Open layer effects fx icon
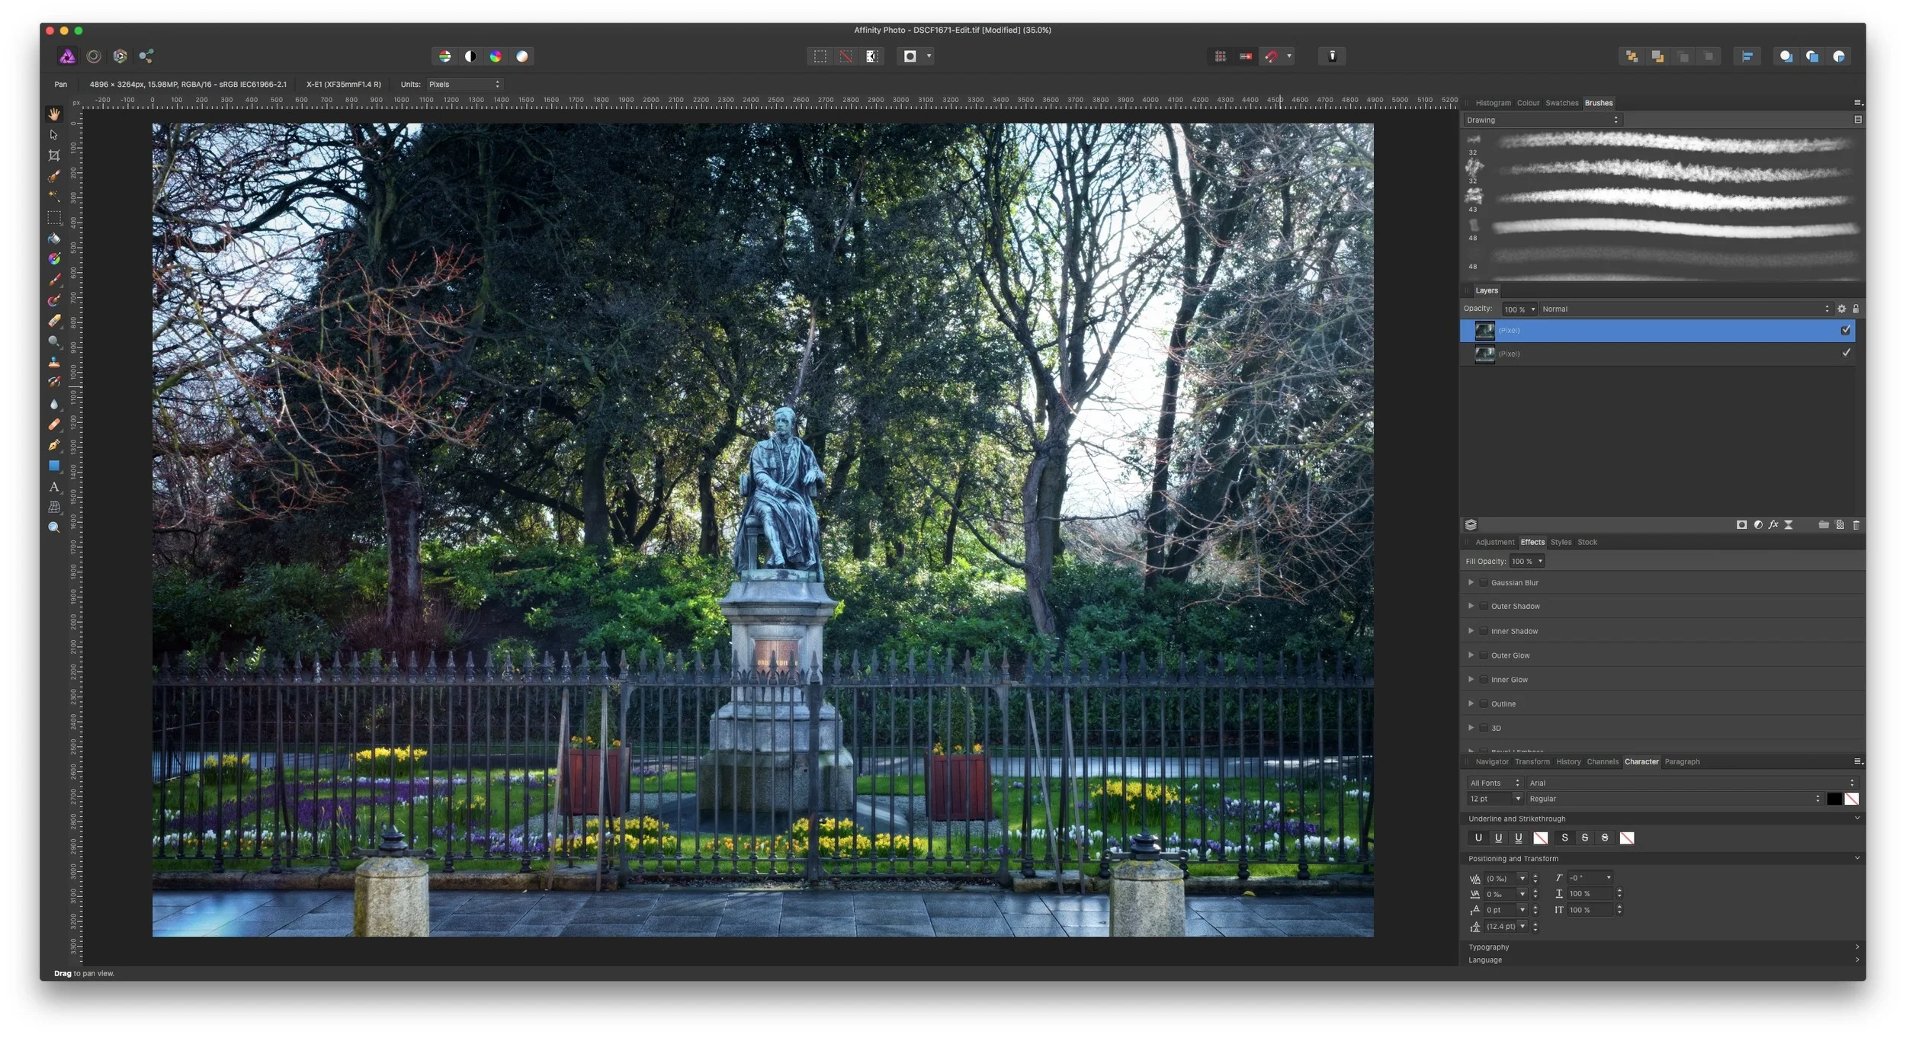The image size is (1906, 1038). pyautogui.click(x=1773, y=525)
